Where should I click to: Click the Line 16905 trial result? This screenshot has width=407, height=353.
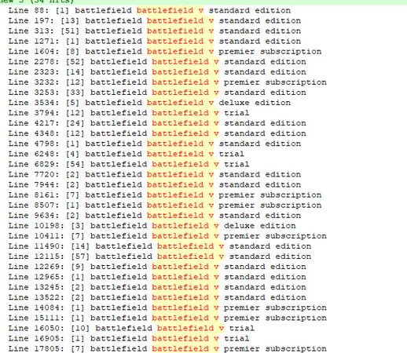click(x=129, y=338)
